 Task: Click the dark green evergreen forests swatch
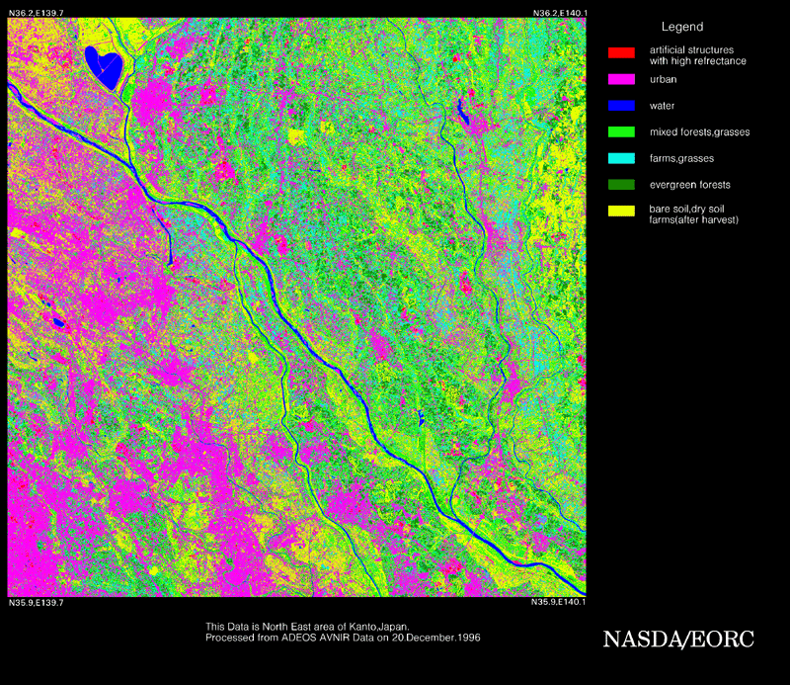point(621,185)
